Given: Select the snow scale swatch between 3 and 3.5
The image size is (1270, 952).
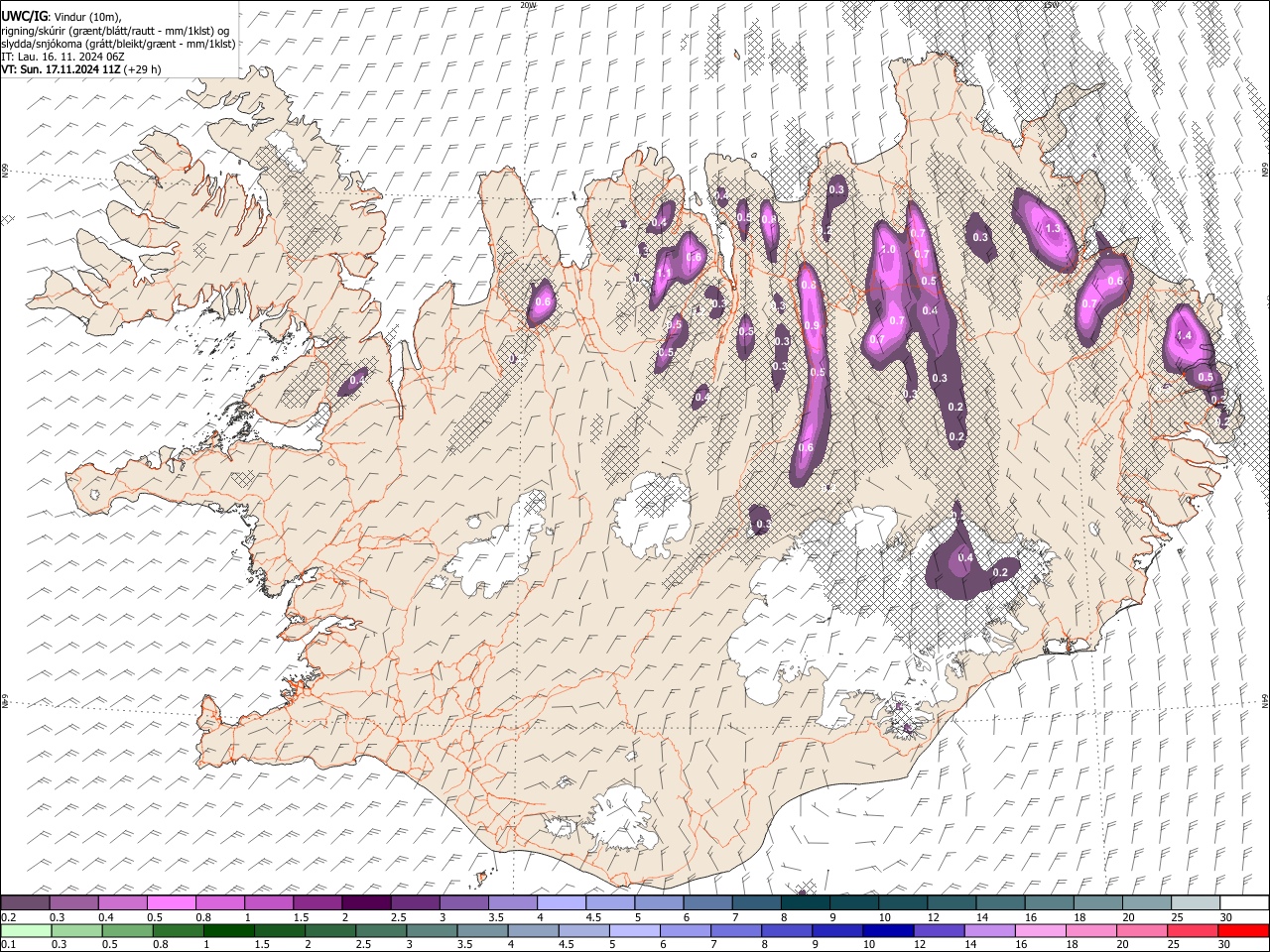Looking at the screenshot, I should click(463, 902).
